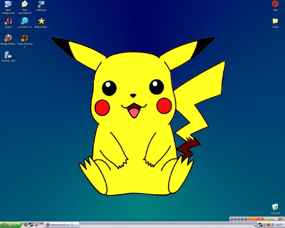
Task: Select the Mozilla Firefox desktop shortcut
Action: tap(8, 40)
